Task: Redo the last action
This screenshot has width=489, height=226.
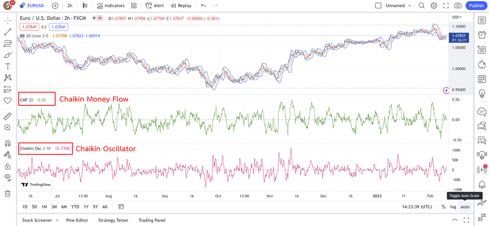Action: pos(215,6)
